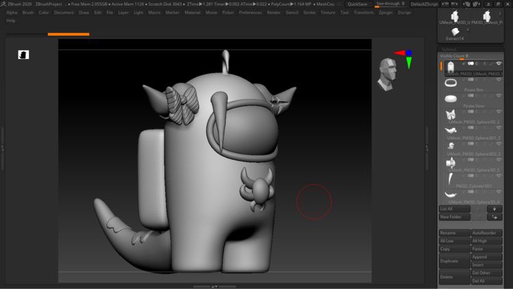Select the crescent Sphere3D_4 subtool thumbnail
Screen dimensions: 513x289
[451, 195]
